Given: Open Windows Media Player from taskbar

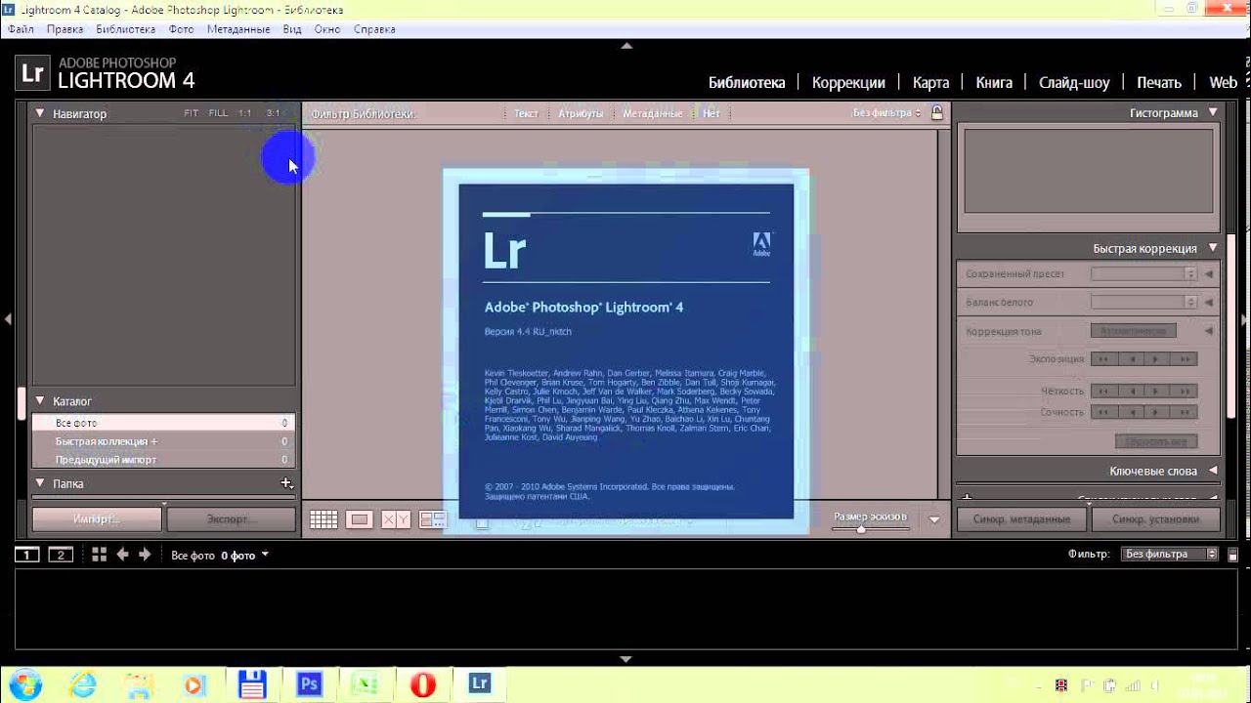Looking at the screenshot, I should coord(195,684).
